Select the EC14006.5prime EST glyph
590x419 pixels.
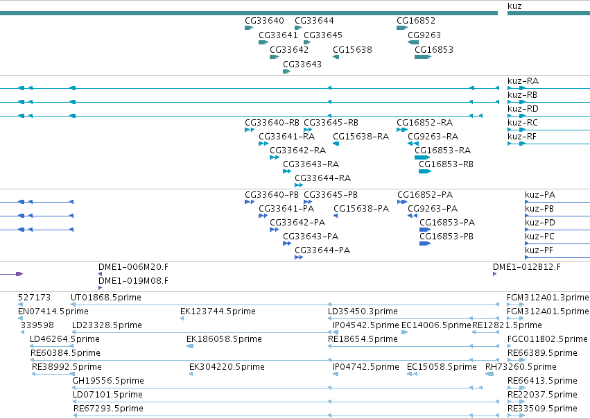point(404,332)
